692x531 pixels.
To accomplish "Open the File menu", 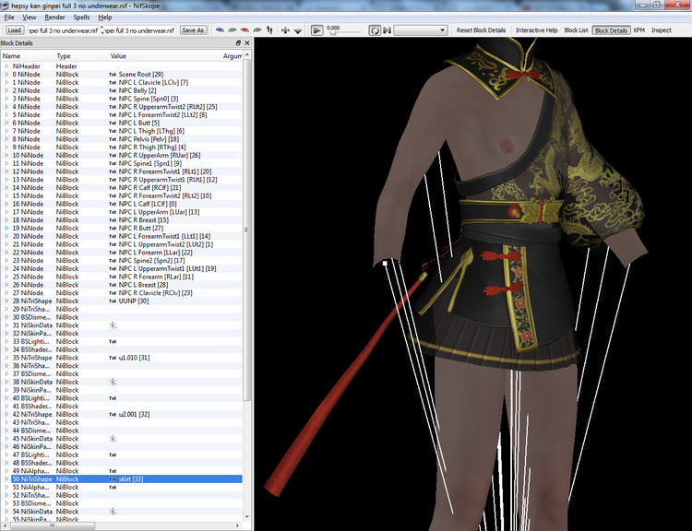I will click(9, 18).
